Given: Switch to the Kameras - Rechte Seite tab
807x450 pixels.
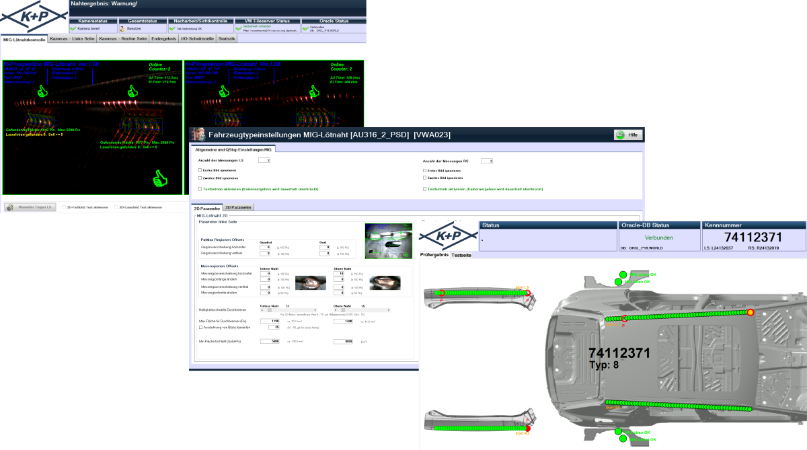Looking at the screenshot, I should click(x=123, y=40).
